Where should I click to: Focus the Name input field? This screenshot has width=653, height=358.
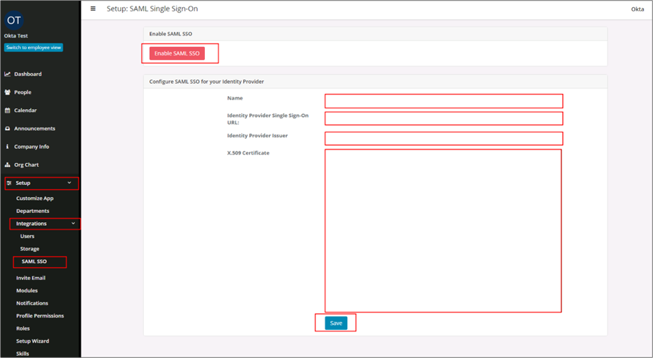coord(443,101)
